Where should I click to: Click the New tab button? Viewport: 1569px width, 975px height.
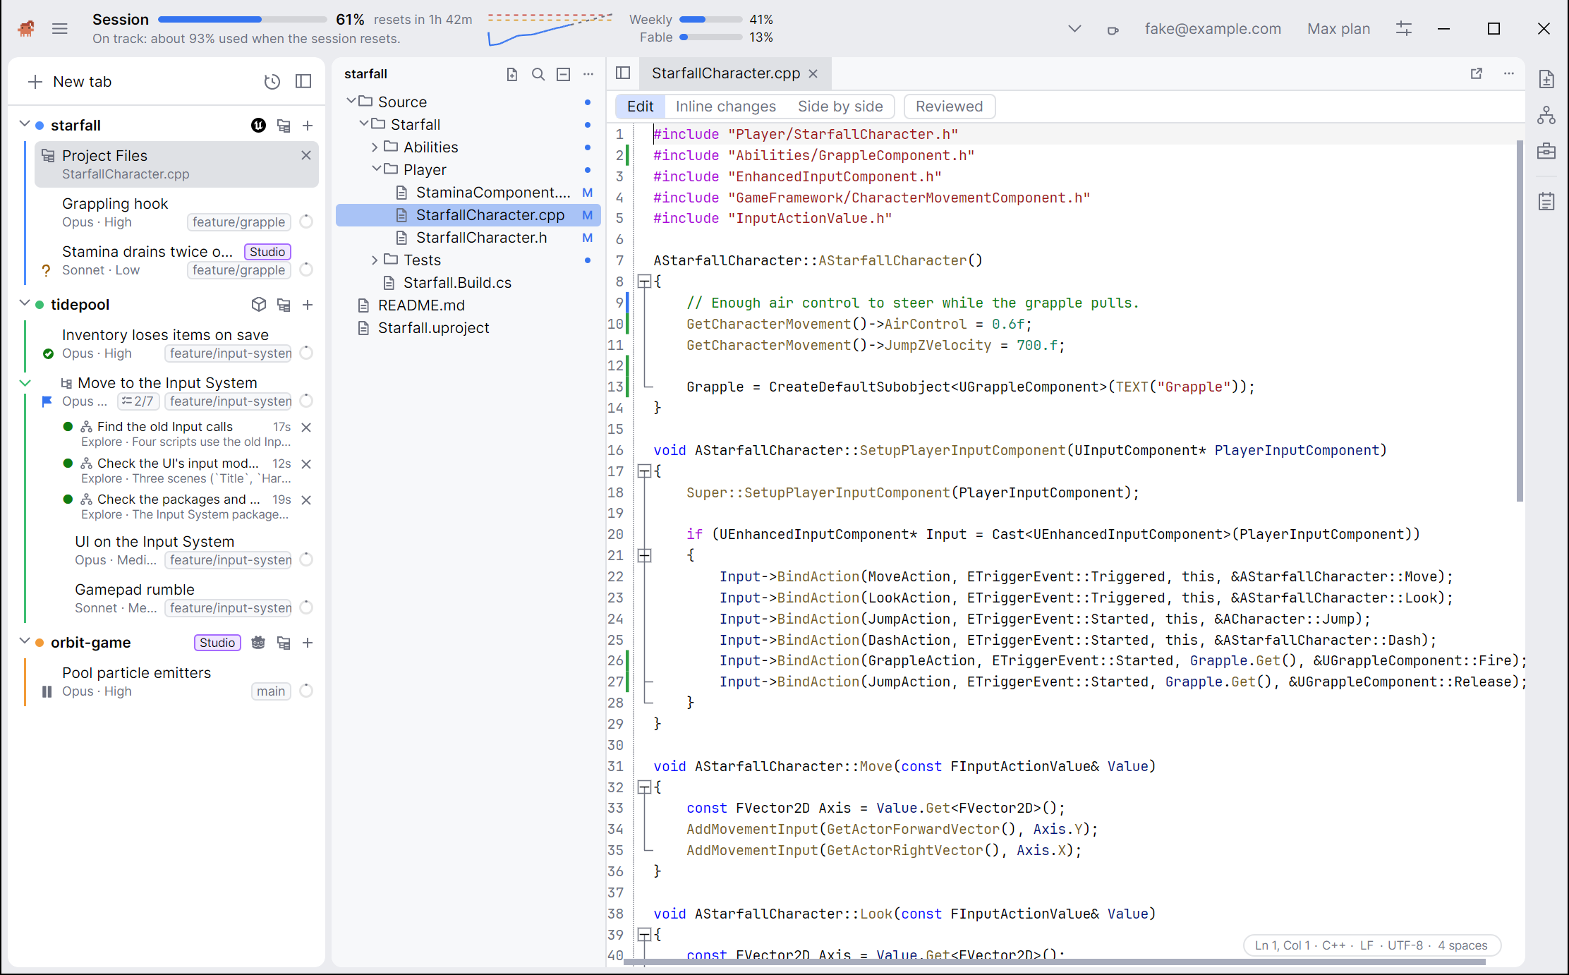coord(70,82)
